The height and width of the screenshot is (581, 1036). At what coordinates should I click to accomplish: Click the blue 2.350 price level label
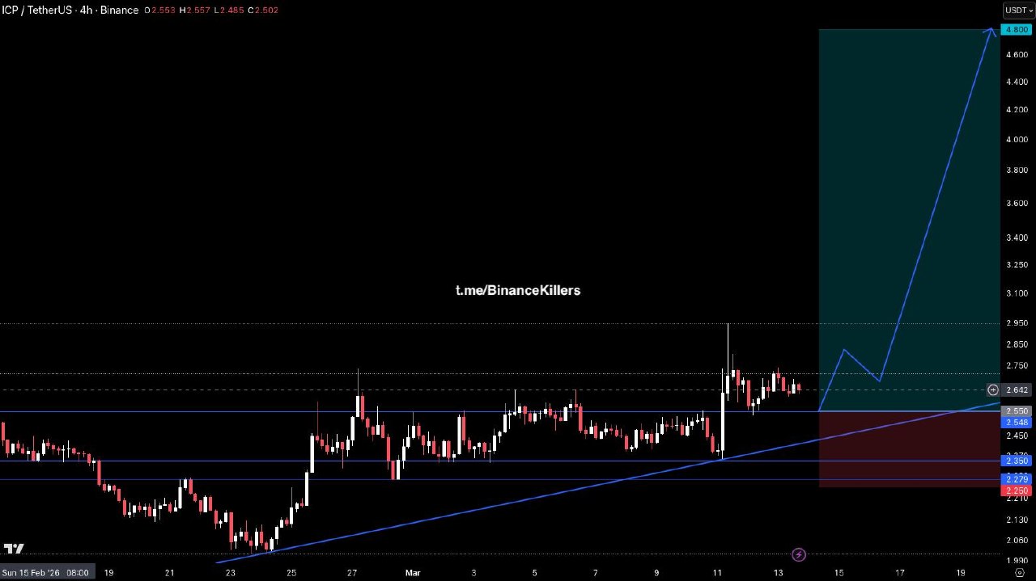click(1016, 461)
